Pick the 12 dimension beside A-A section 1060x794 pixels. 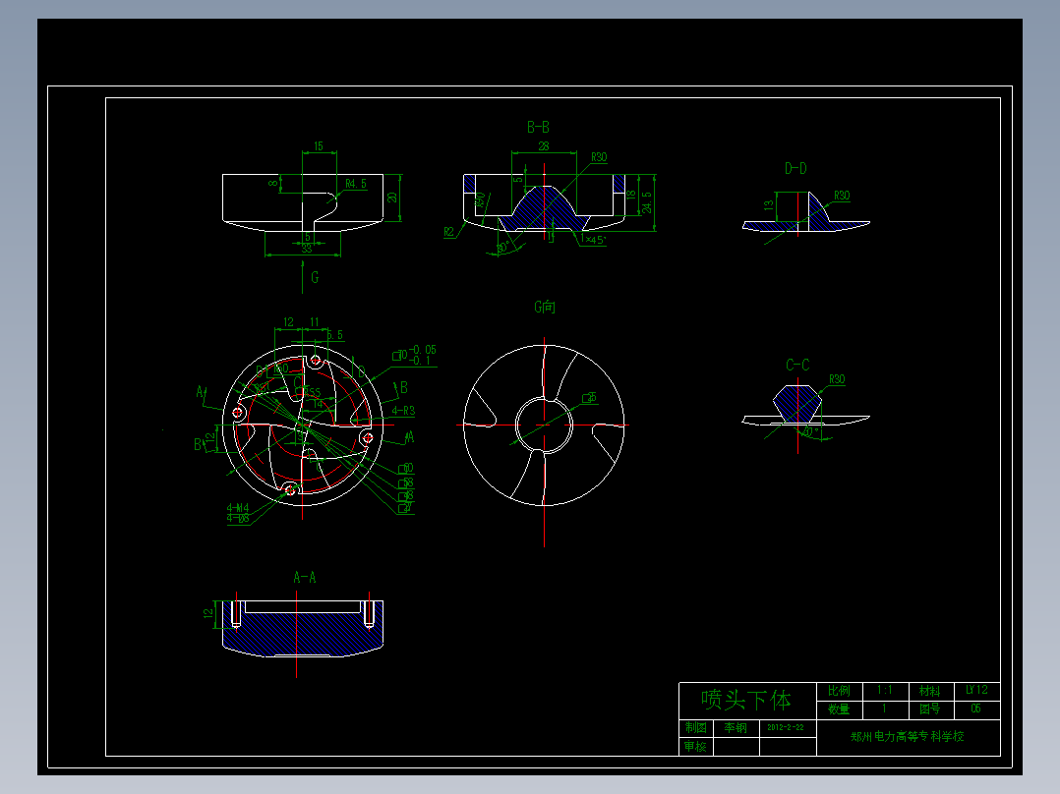pos(208,613)
